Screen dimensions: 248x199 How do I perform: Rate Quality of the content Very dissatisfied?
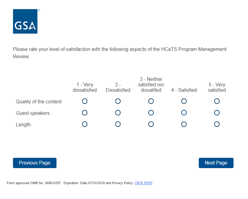(85, 101)
